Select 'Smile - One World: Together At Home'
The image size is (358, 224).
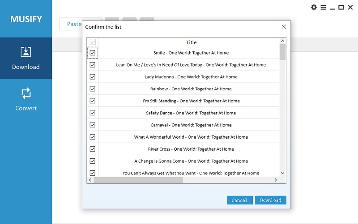coord(191,53)
